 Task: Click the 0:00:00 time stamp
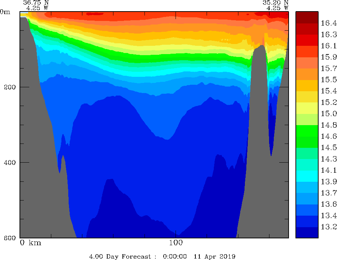click(x=175, y=256)
